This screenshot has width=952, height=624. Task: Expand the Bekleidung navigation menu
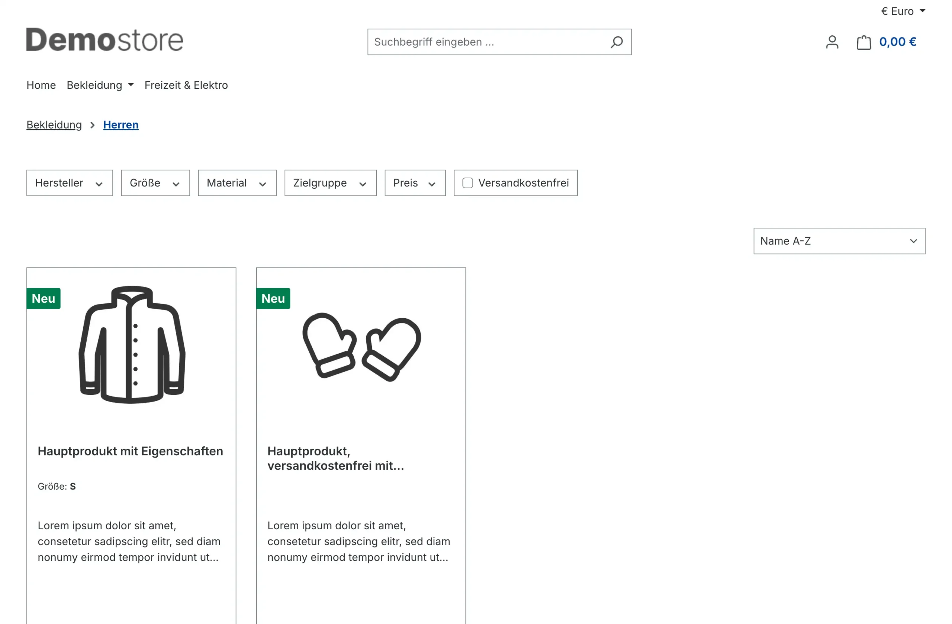(100, 85)
